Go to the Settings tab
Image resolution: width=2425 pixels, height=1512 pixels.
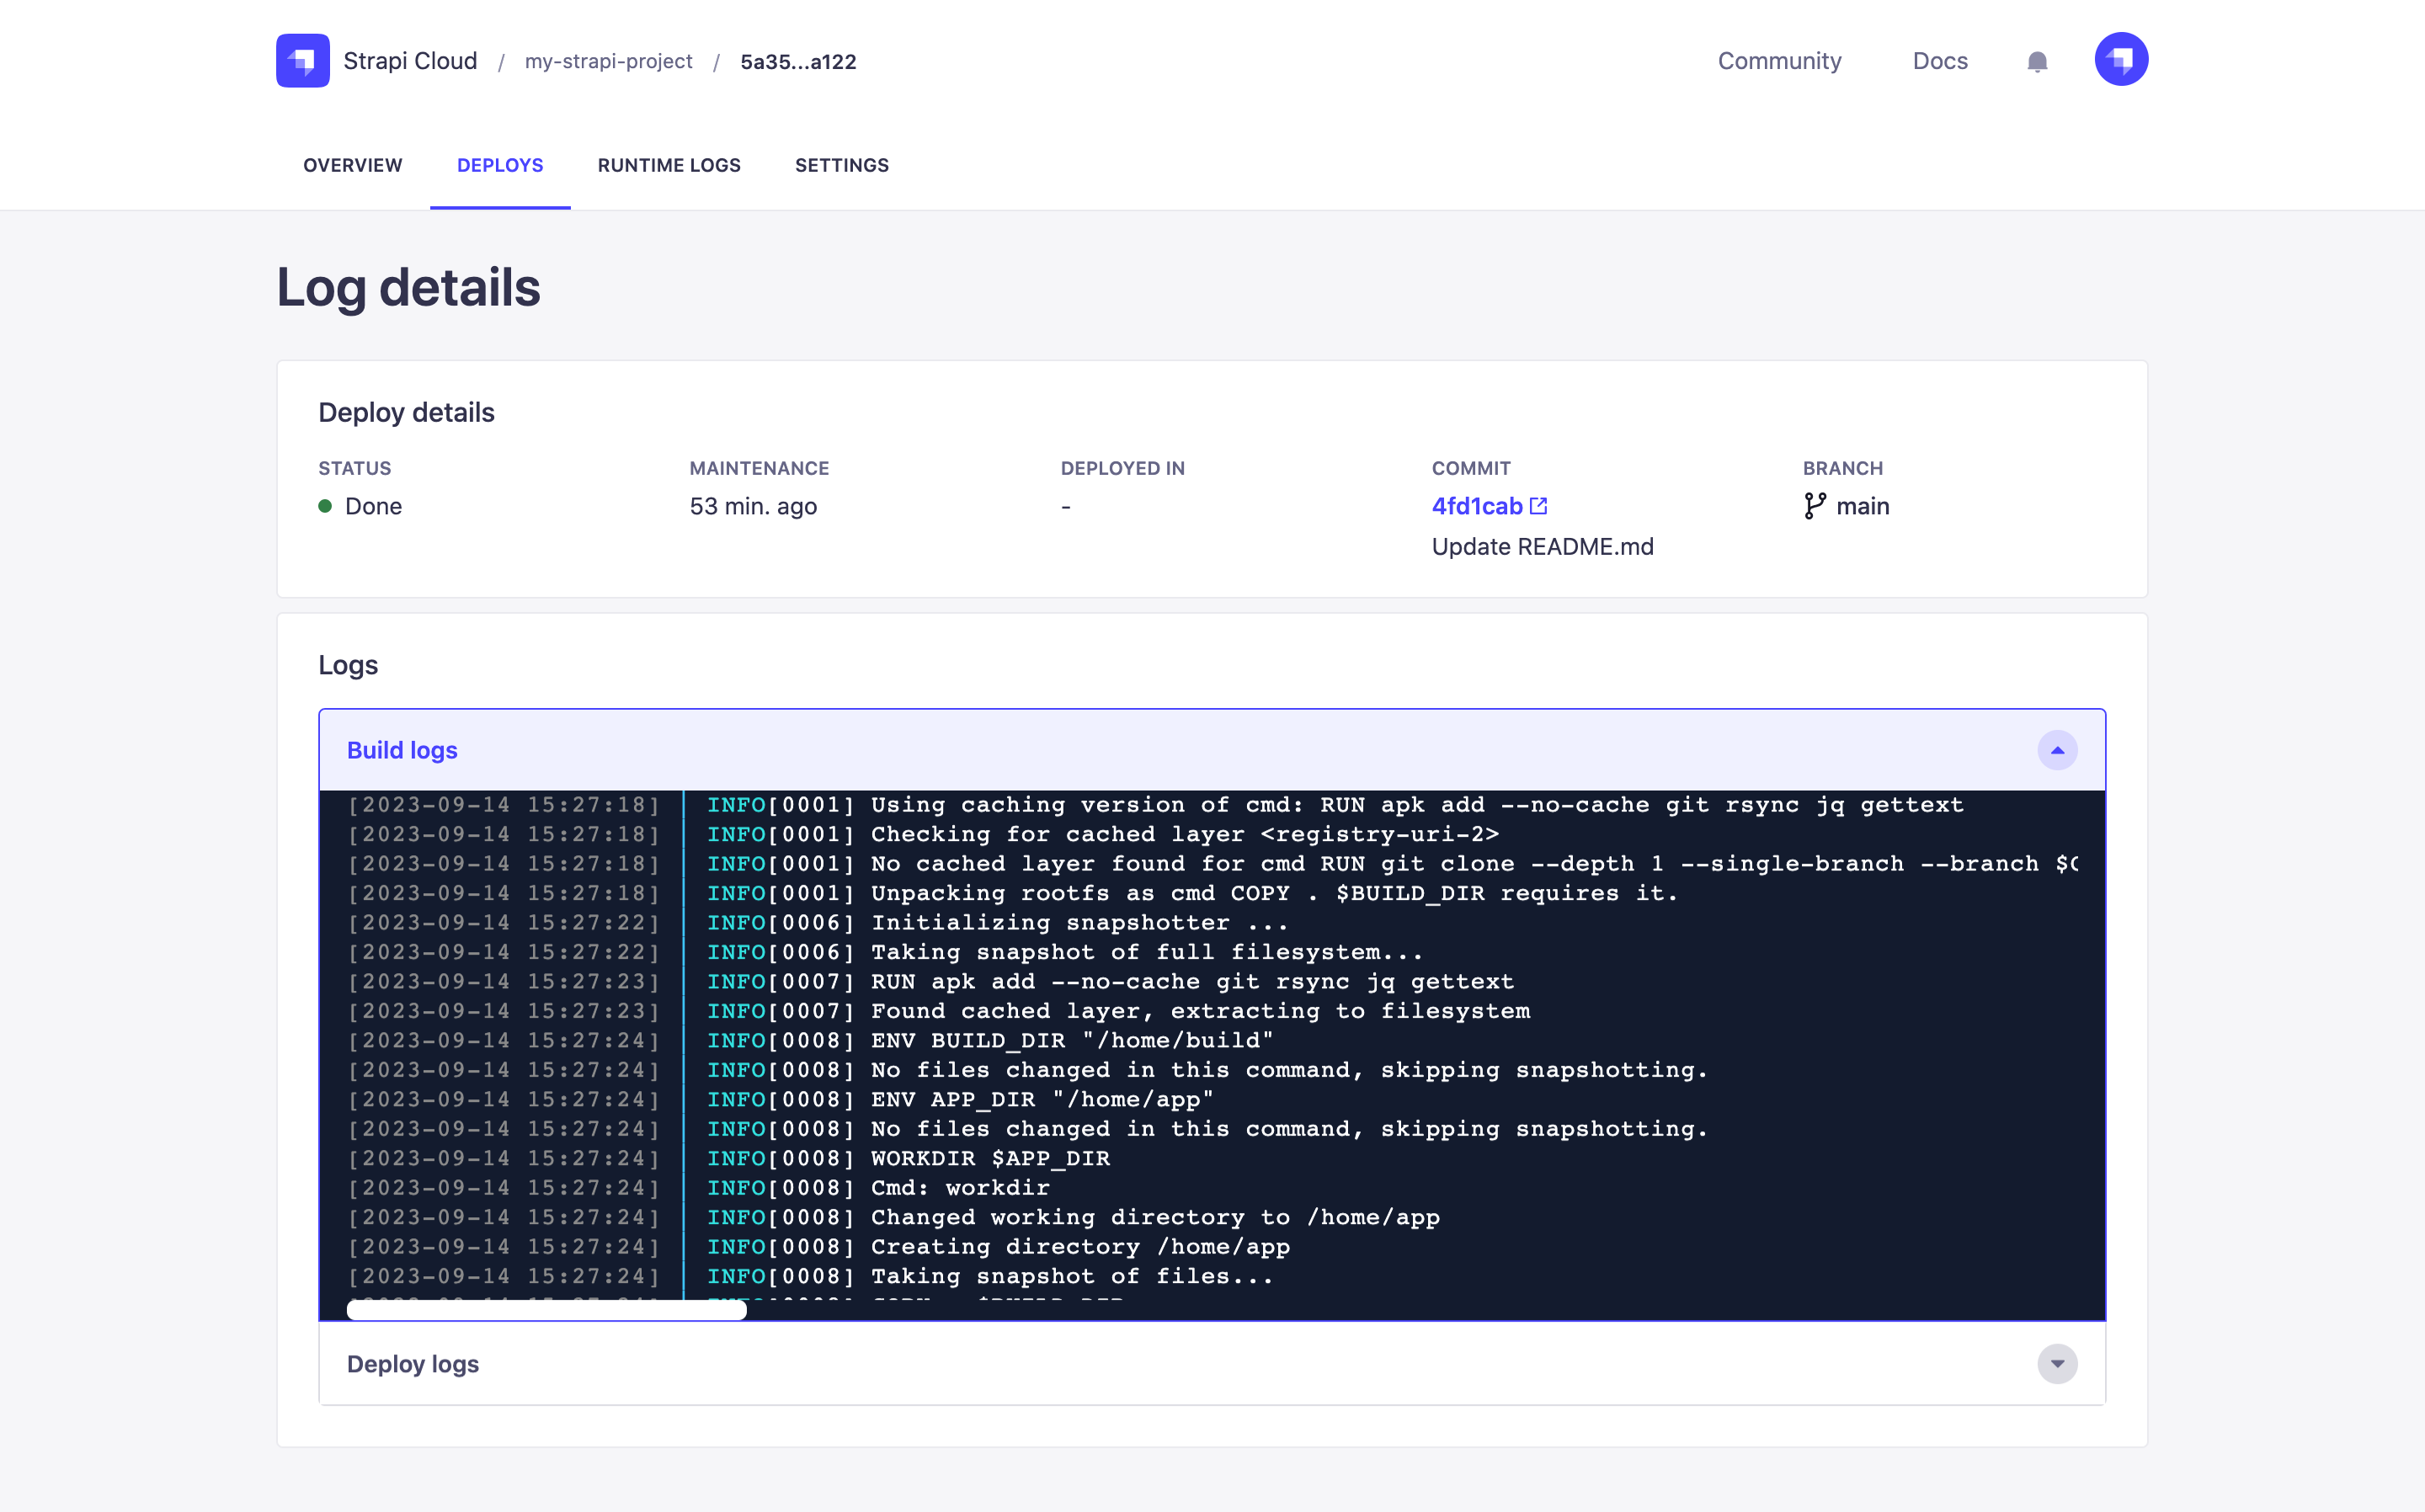[x=841, y=165]
